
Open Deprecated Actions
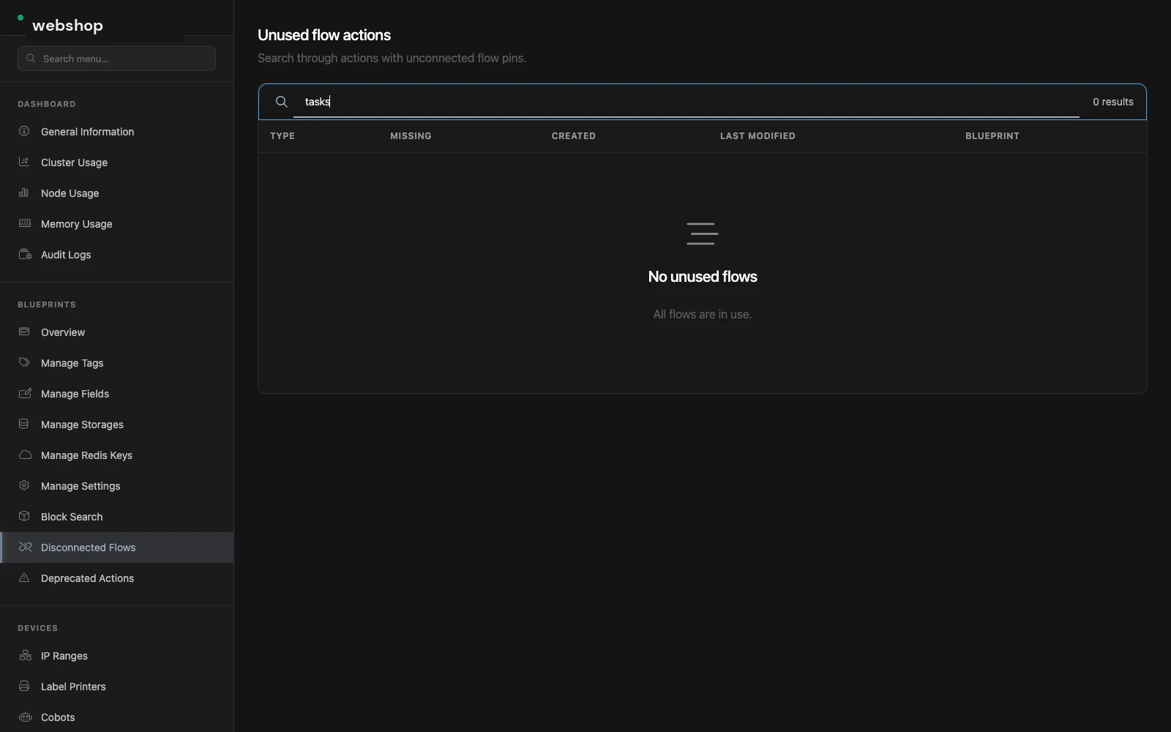(117, 578)
